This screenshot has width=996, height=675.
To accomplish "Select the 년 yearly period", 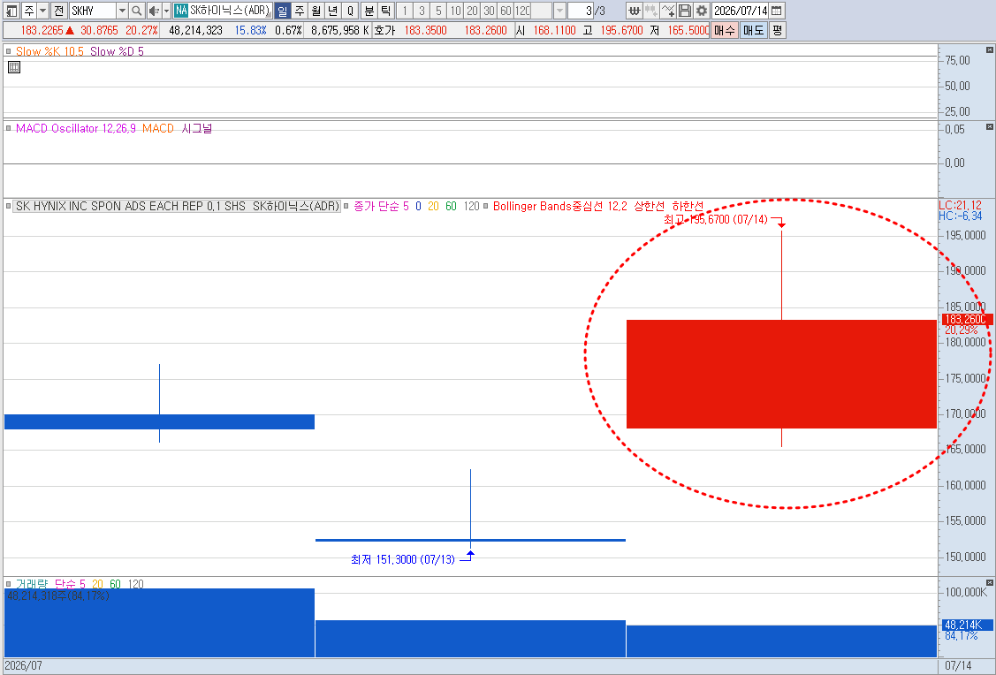I will coord(333,11).
